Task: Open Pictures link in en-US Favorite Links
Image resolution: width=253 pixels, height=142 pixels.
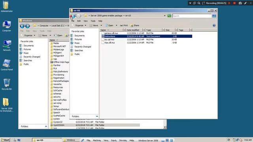Action: click(x=78, y=39)
